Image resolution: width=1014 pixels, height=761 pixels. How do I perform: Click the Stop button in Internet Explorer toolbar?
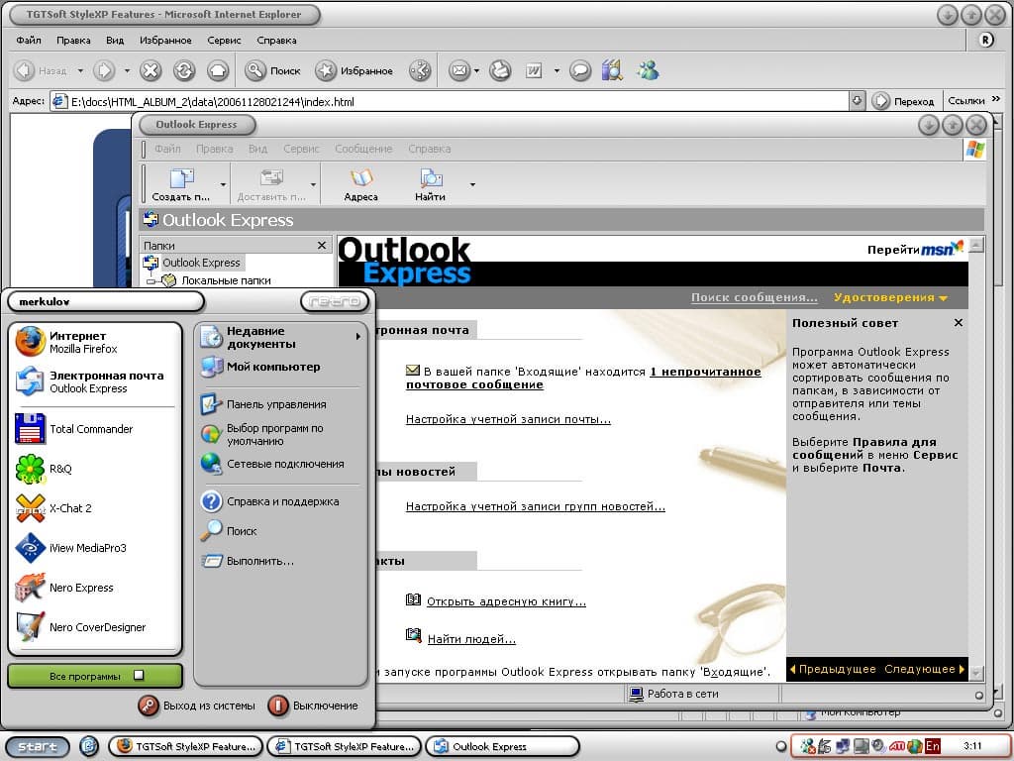pyautogui.click(x=151, y=70)
